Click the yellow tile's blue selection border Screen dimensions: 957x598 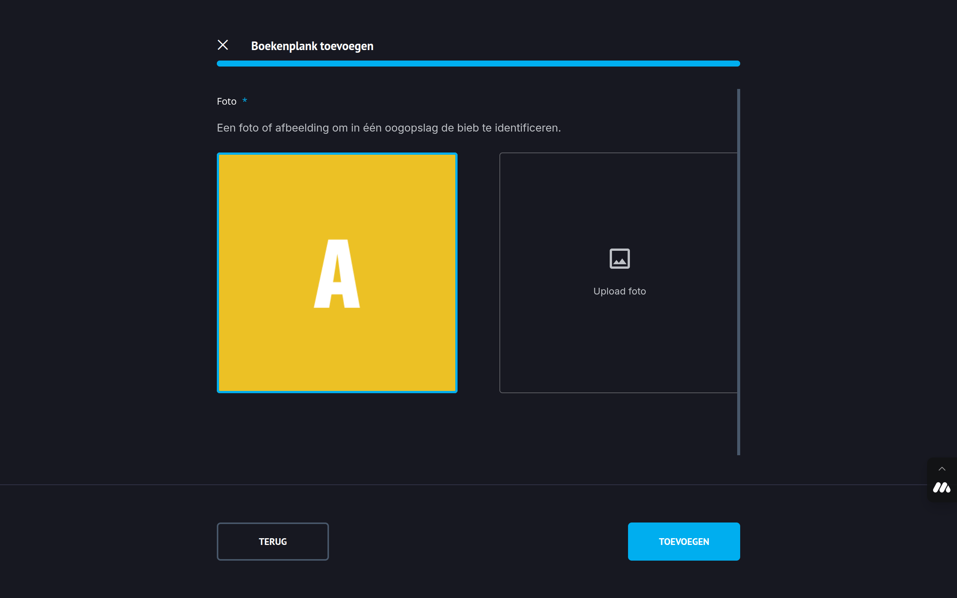point(218,273)
